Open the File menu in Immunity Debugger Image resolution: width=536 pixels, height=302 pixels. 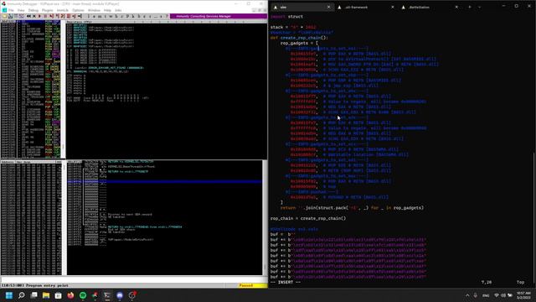[11, 10]
